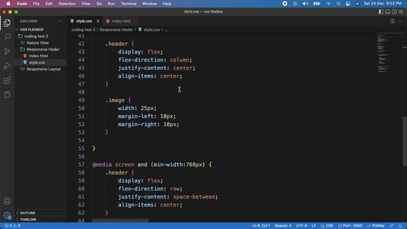Click the editor vertical scrollbar
The image size is (407, 229).
coord(405,141)
